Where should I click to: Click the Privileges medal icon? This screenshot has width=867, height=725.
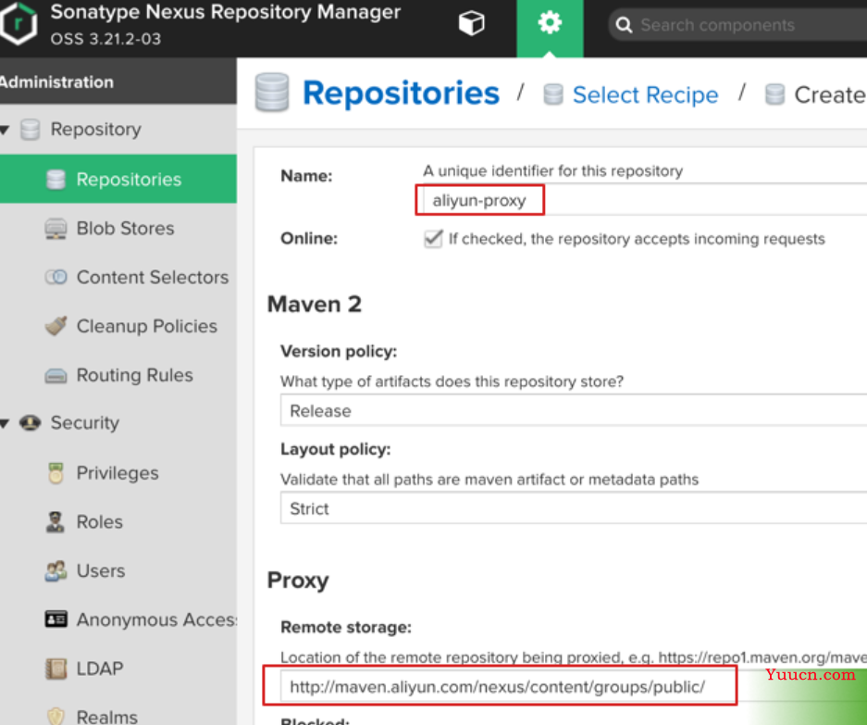(56, 473)
